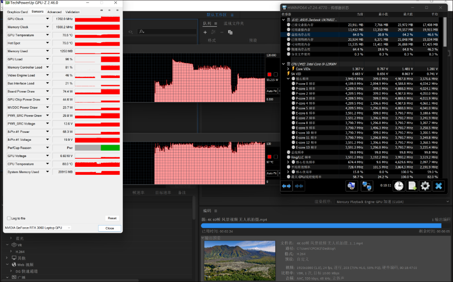Open the Board Power Draw dropdown arrow
The image size is (453, 282).
pos(47,92)
